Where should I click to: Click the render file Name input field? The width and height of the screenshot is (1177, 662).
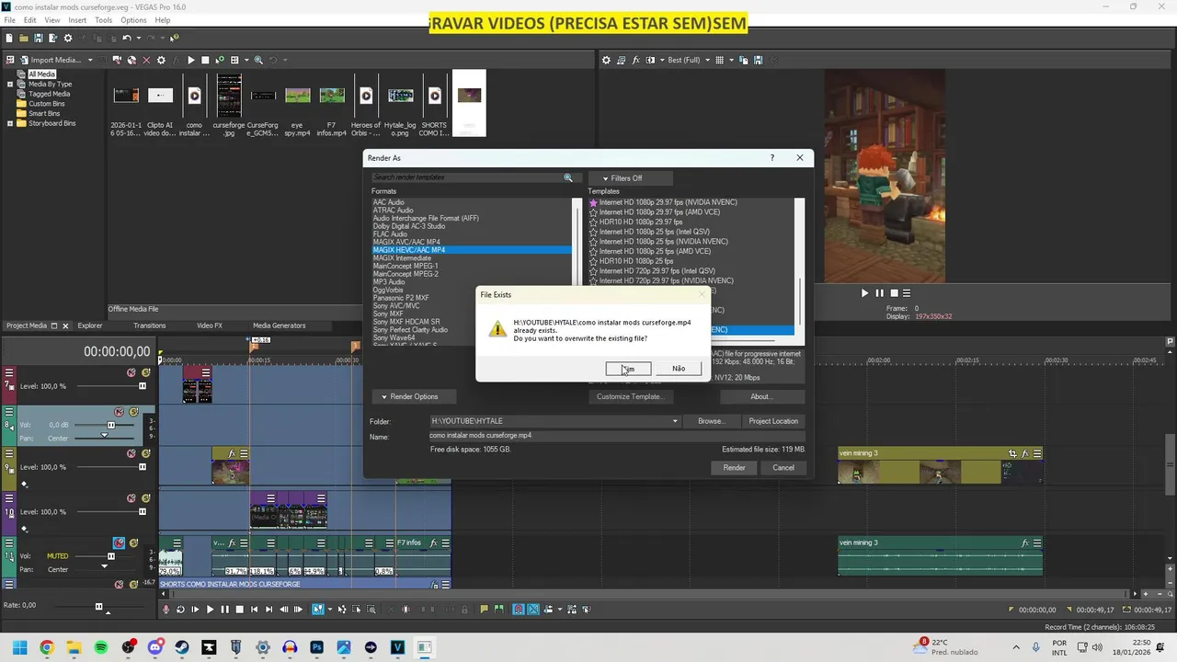coord(616,436)
